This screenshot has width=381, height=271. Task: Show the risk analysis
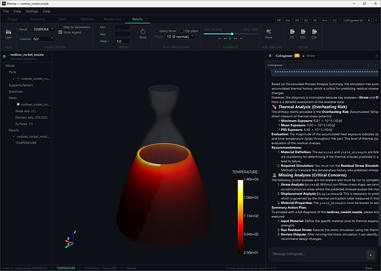[x=269, y=34]
